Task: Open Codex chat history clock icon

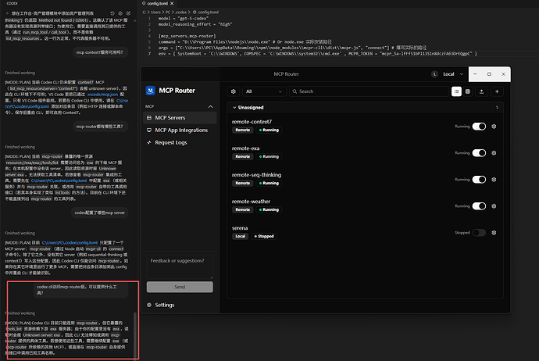Action: 112,13
